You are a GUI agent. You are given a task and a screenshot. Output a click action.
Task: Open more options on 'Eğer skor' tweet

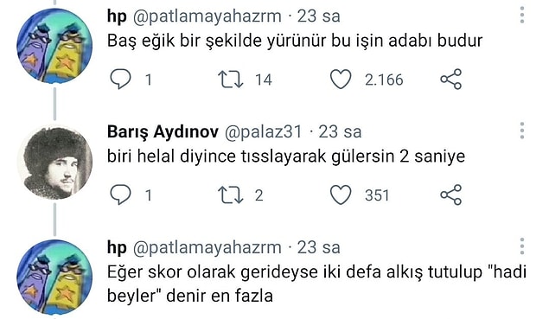[x=522, y=246]
